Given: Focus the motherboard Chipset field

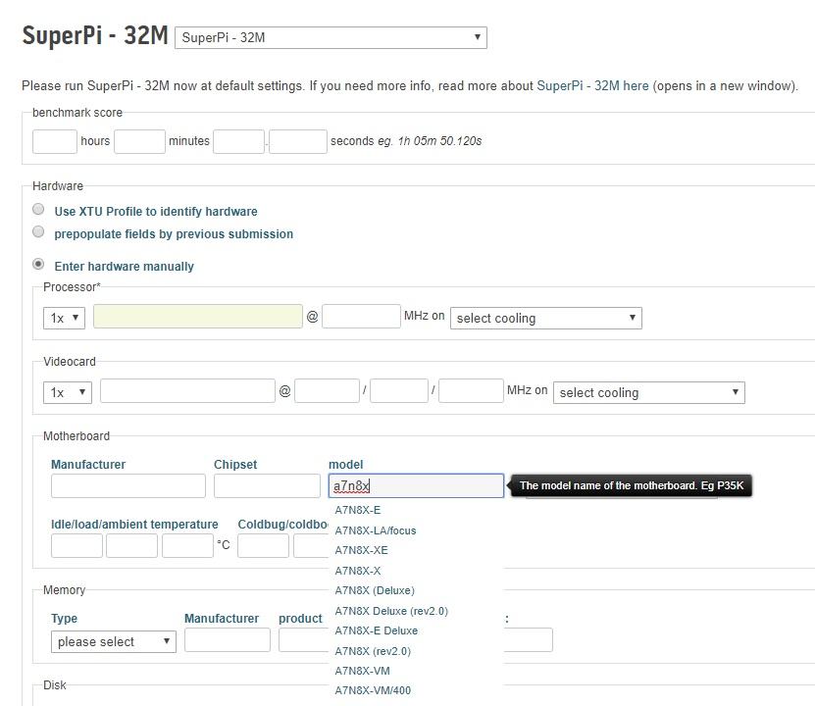Looking at the screenshot, I should (267, 485).
